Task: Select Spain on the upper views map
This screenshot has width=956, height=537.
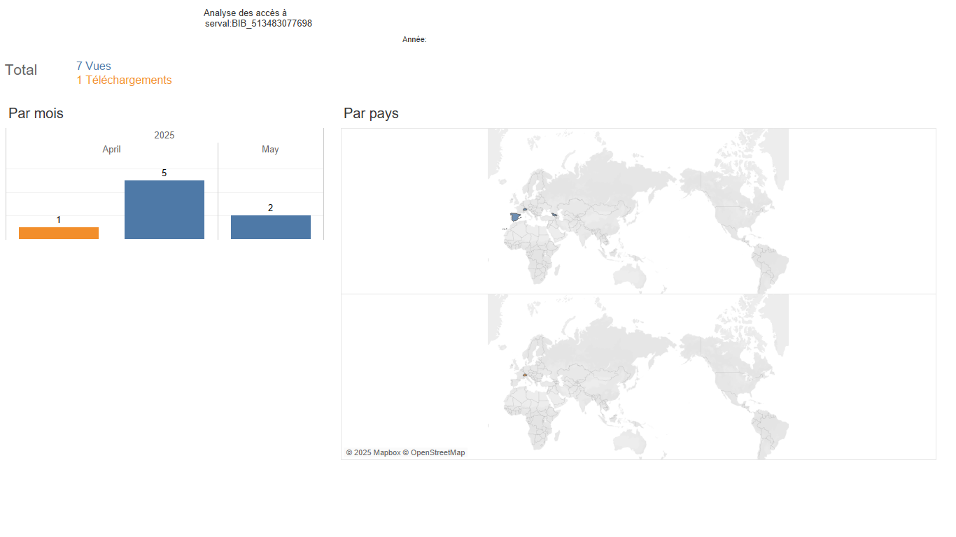Action: [514, 217]
